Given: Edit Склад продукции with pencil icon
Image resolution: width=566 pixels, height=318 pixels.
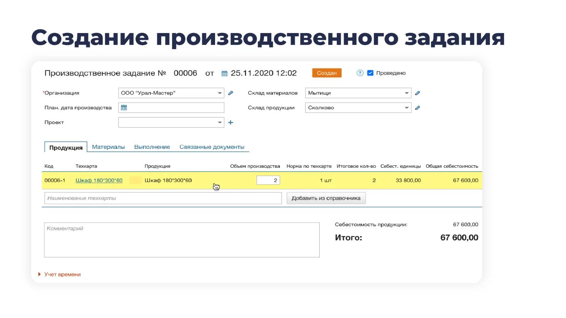Looking at the screenshot, I should 418,108.
